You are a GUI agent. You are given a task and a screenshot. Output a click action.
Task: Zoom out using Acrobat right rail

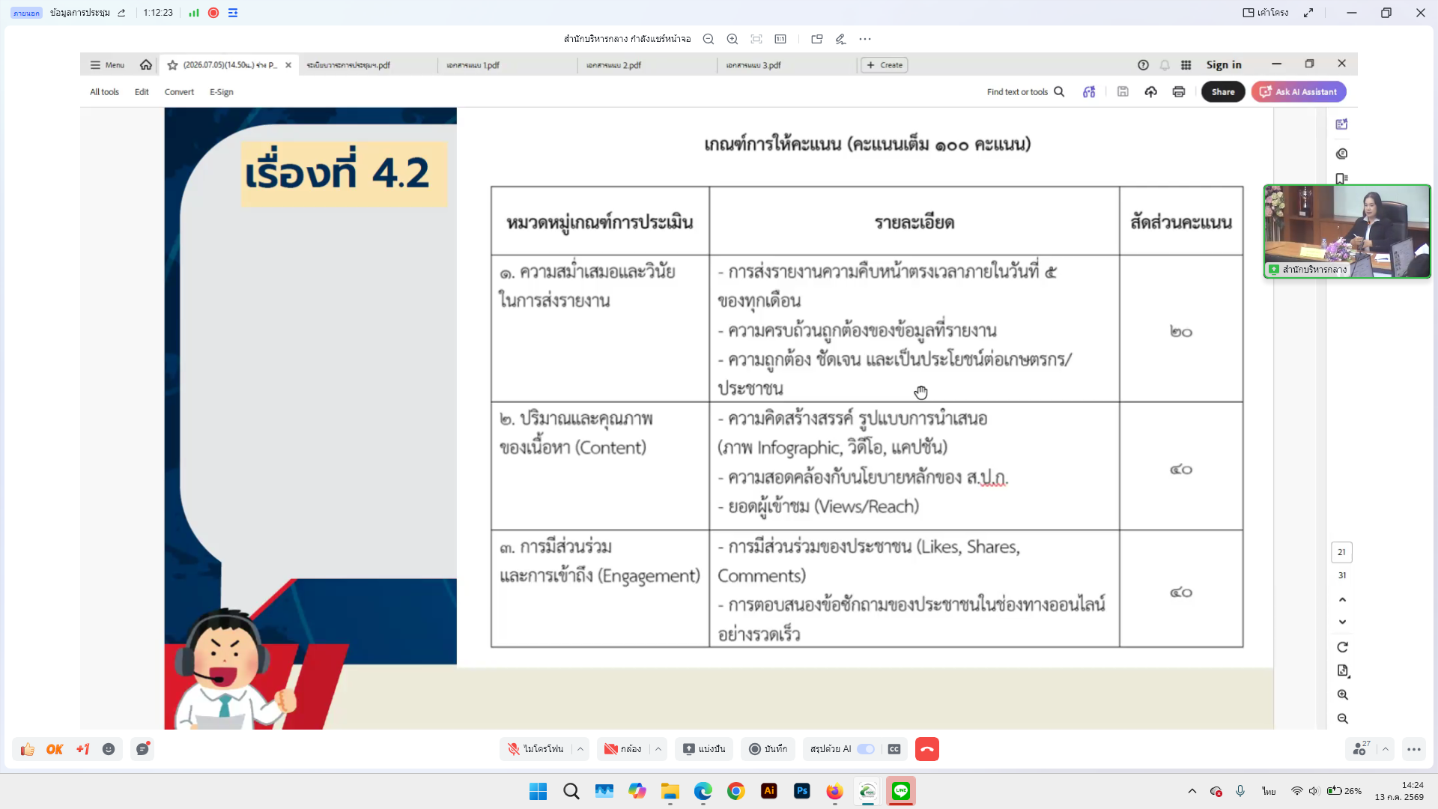(1342, 718)
